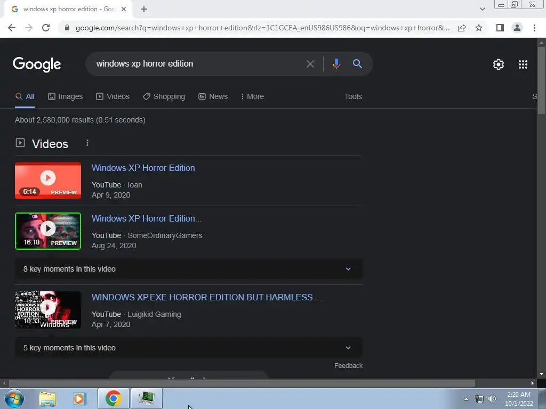Open the monitor app on taskbar
546x409 pixels.
point(146,398)
